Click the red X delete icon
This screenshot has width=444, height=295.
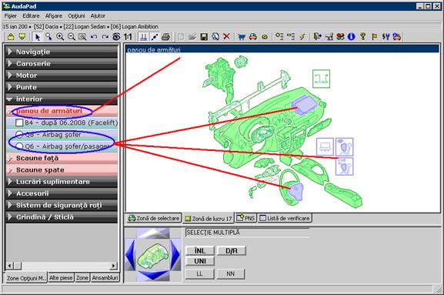(226, 36)
